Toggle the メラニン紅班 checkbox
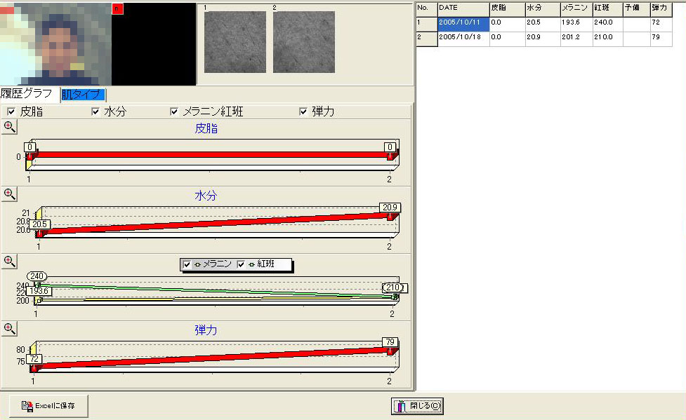Viewport: 686px width, 420px height. (174, 111)
